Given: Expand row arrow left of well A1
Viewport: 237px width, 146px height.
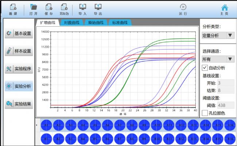Looking at the screenshot, I should (x=36, y=125).
